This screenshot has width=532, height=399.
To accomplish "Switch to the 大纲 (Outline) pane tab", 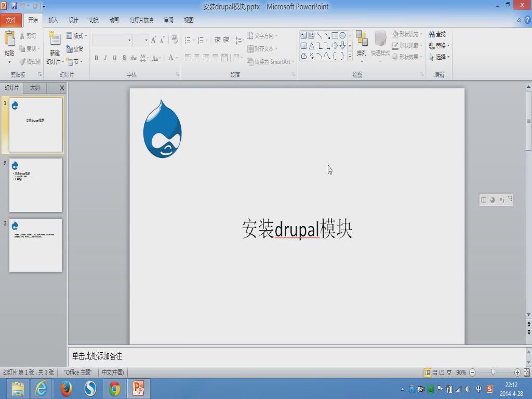I will [x=35, y=87].
